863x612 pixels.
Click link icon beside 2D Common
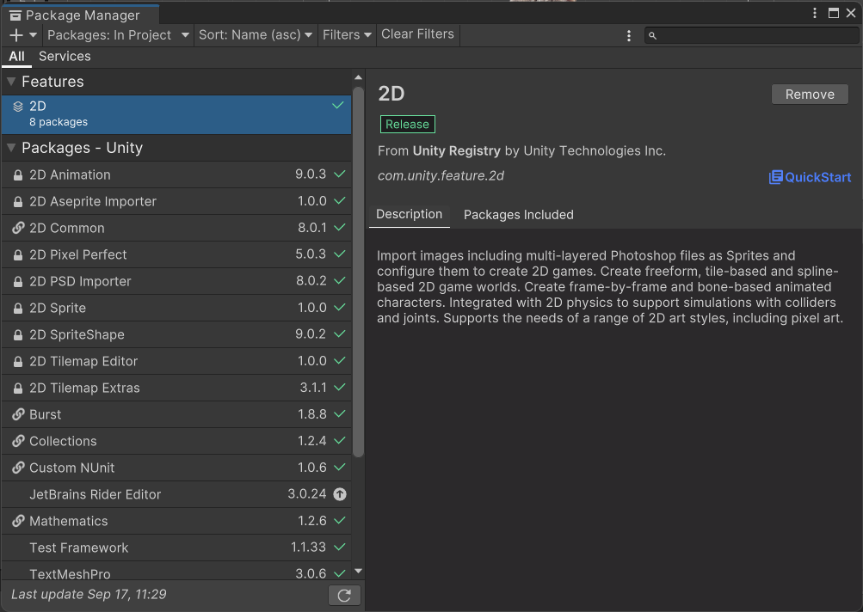click(18, 228)
